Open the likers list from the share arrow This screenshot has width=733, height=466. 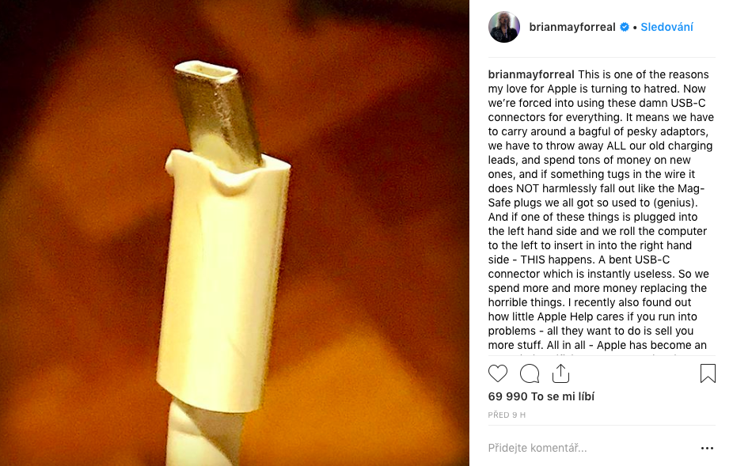click(x=561, y=373)
